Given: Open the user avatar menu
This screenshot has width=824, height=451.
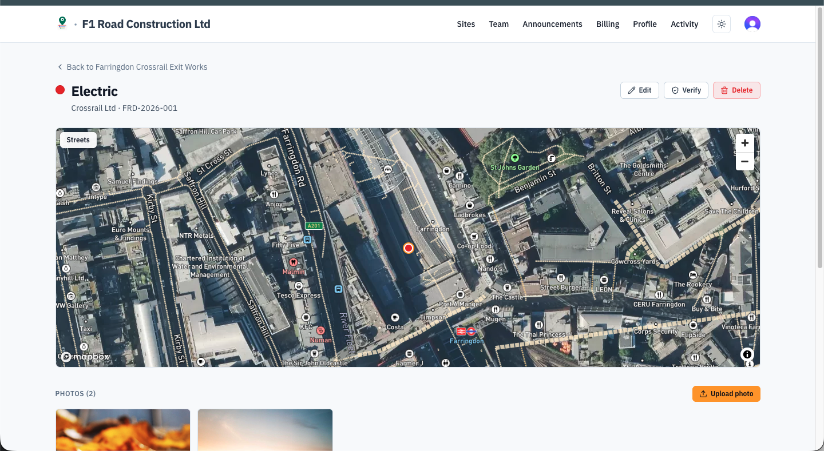Looking at the screenshot, I should [x=752, y=24].
